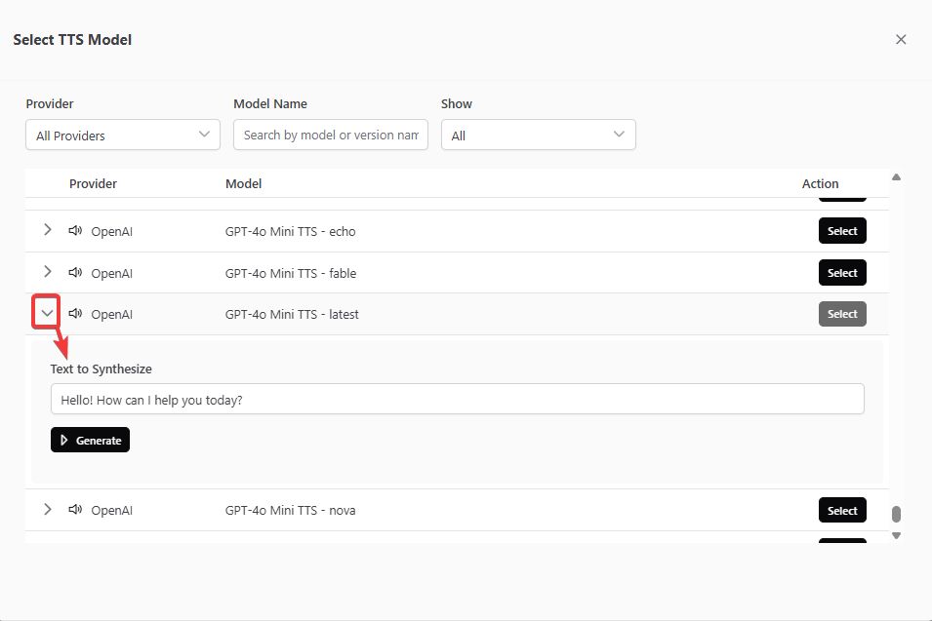
Task: Click the scrollbar up arrow
Action: tap(896, 177)
